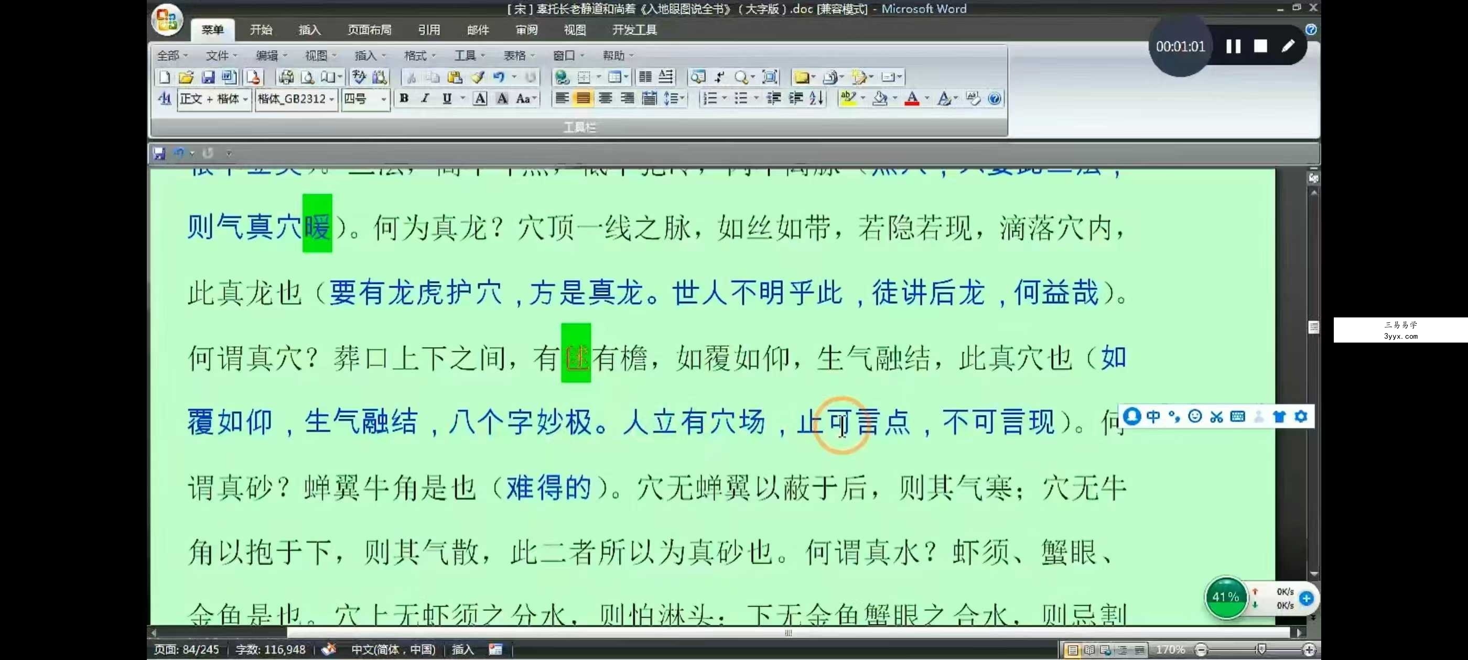Apply the red font color button

point(912,98)
